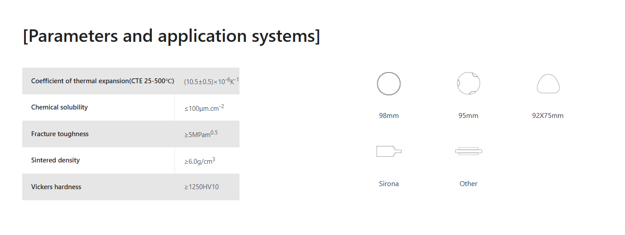Click the 95mm notched disc icon
The height and width of the screenshot is (235, 625).
[x=468, y=83]
